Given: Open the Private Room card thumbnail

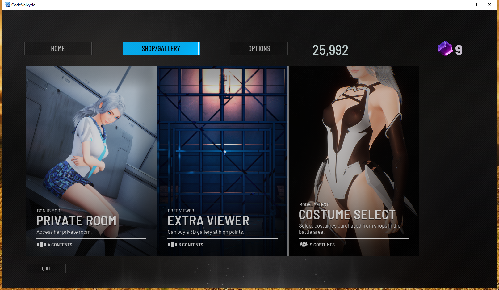Looking at the screenshot, I should [91, 161].
